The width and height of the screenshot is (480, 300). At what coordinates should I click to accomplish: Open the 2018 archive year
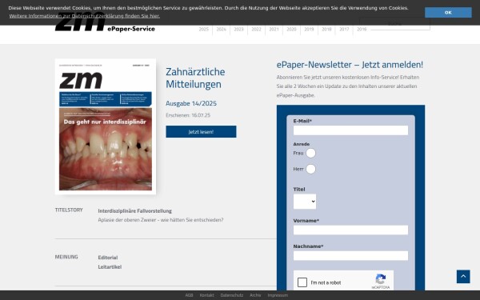tap(326, 30)
